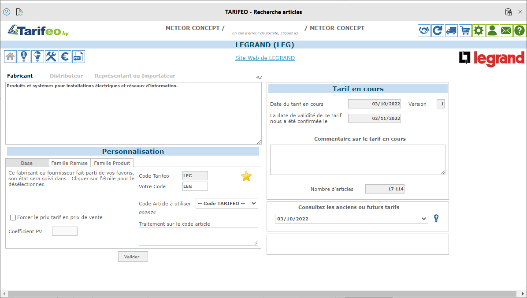Switch to the Distributeur tab
527x298 pixels.
pos(66,76)
